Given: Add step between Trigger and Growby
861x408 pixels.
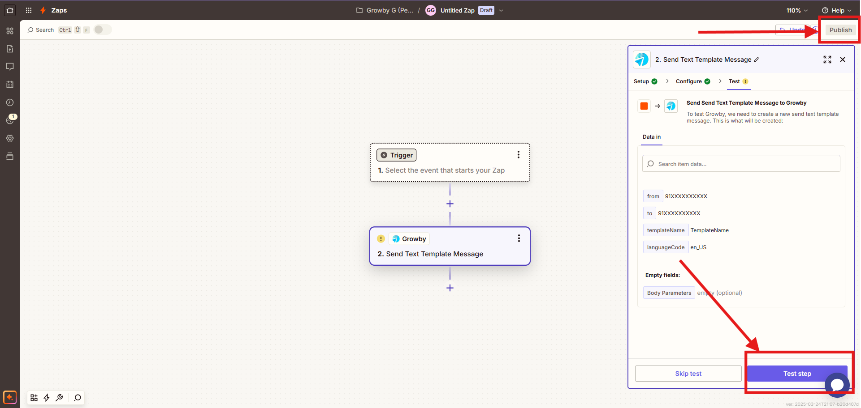Looking at the screenshot, I should click(450, 204).
